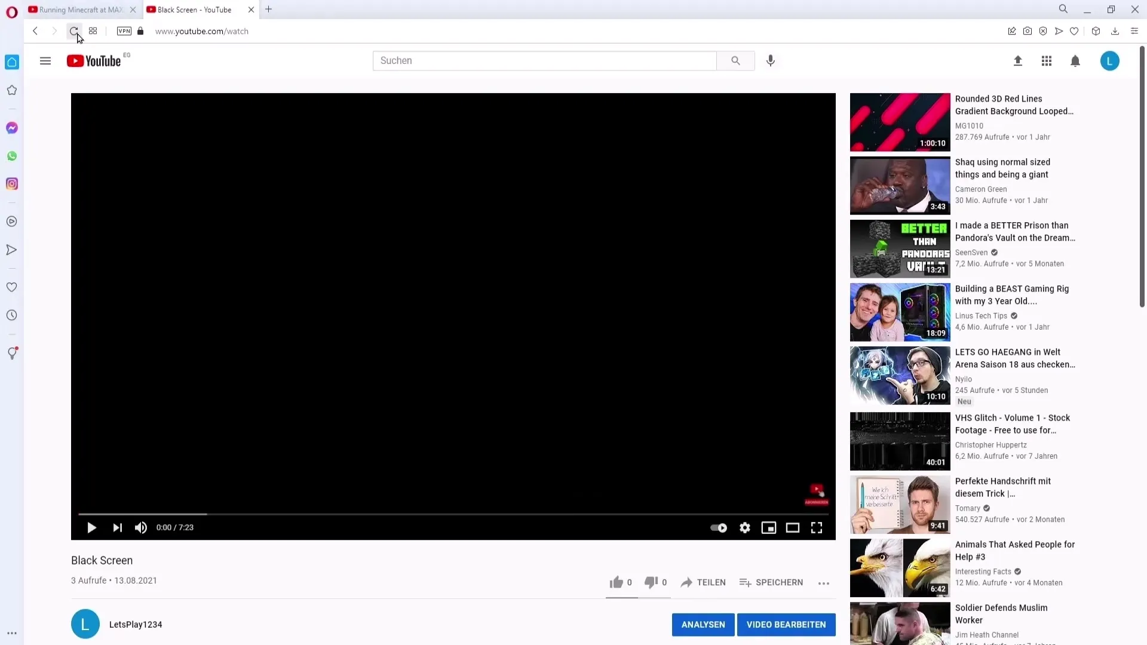Open the Shaq using normal sized things video
This screenshot has width=1147, height=645.
1002,168
